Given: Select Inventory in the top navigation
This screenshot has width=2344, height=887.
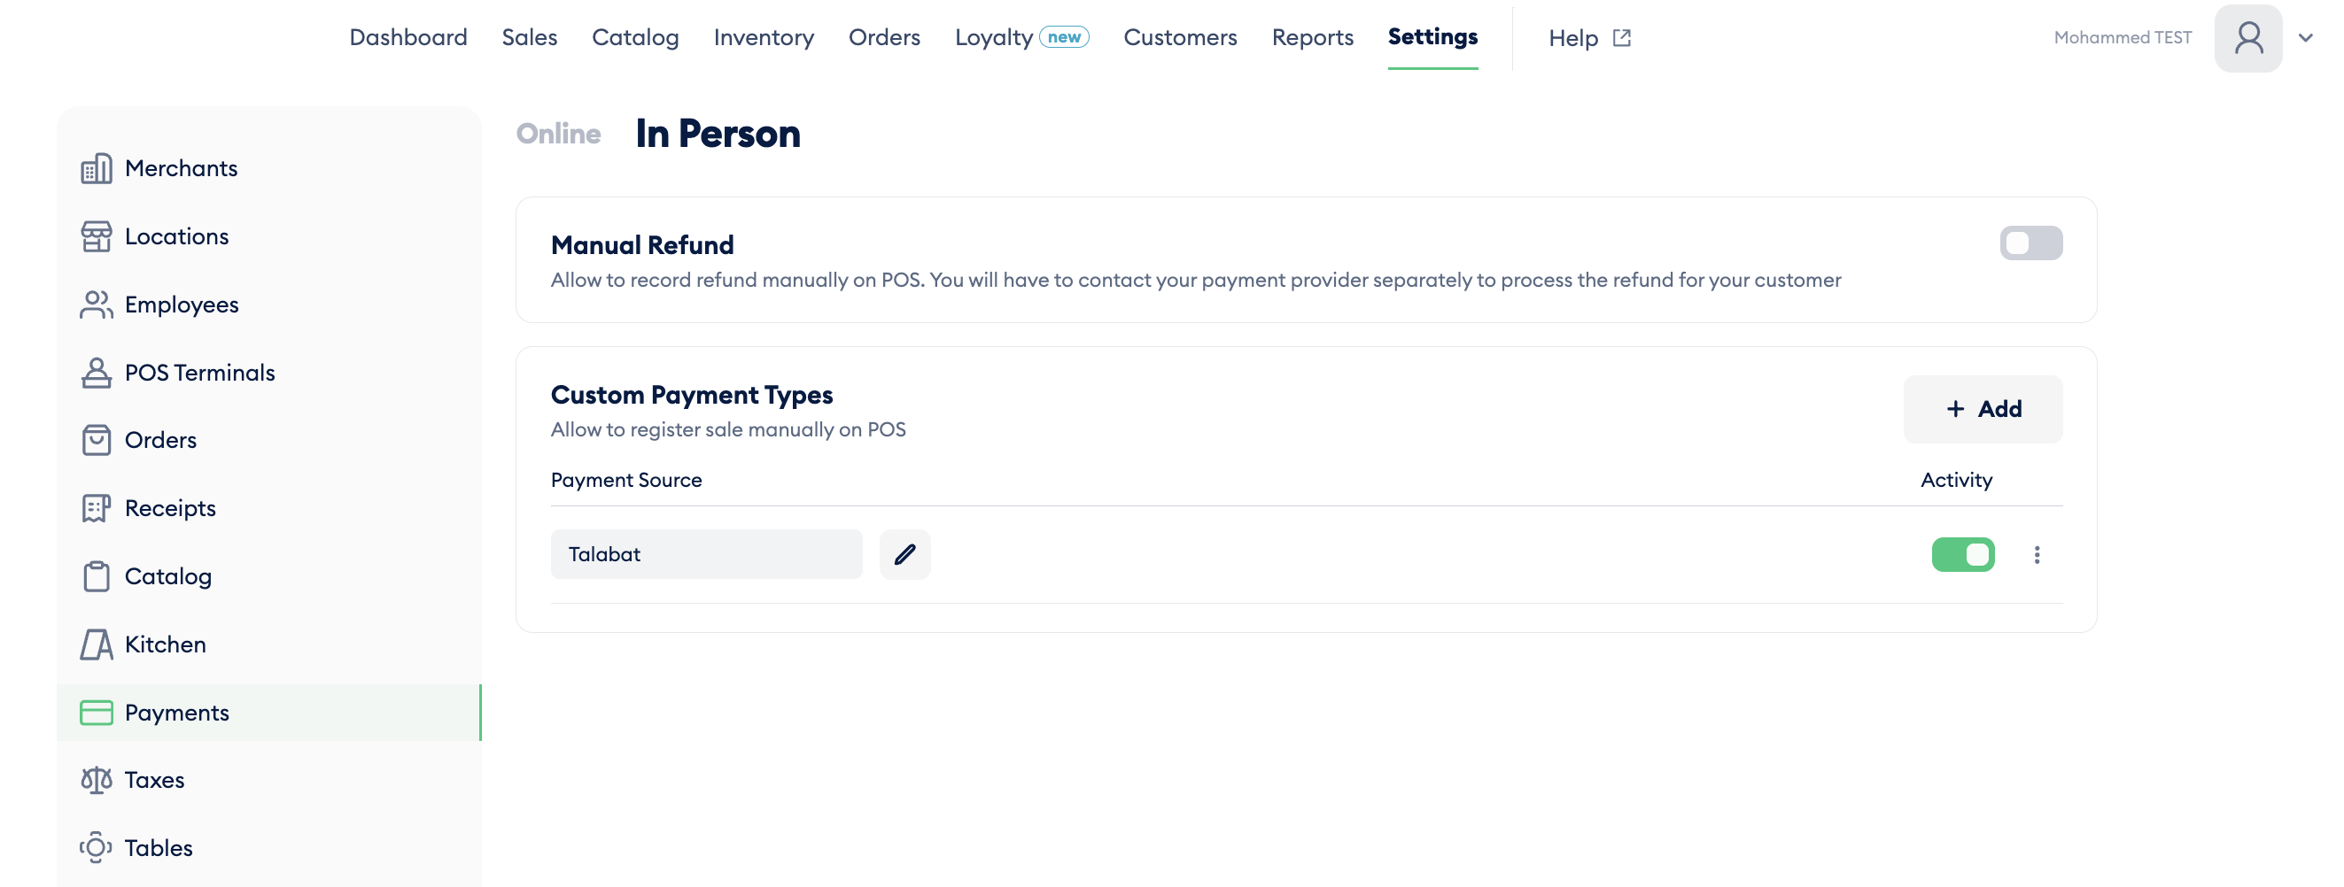Looking at the screenshot, I should [764, 37].
